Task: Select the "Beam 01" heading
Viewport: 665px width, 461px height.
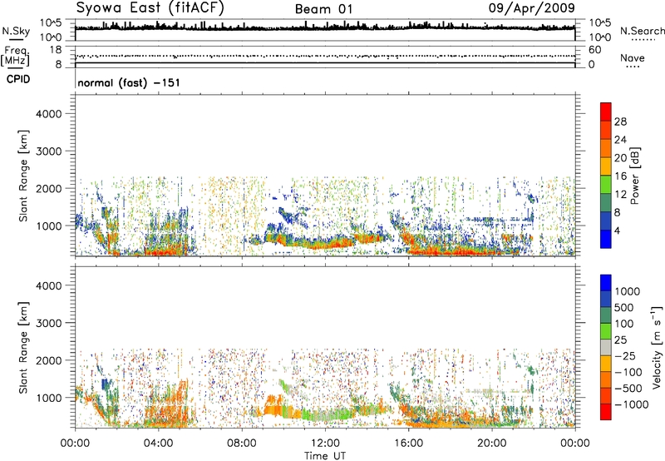Action: [323, 9]
